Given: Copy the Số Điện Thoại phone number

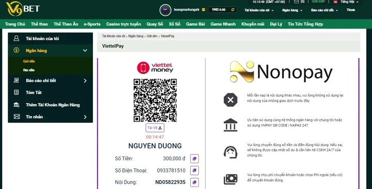Looking at the screenshot, I should (x=194, y=170).
